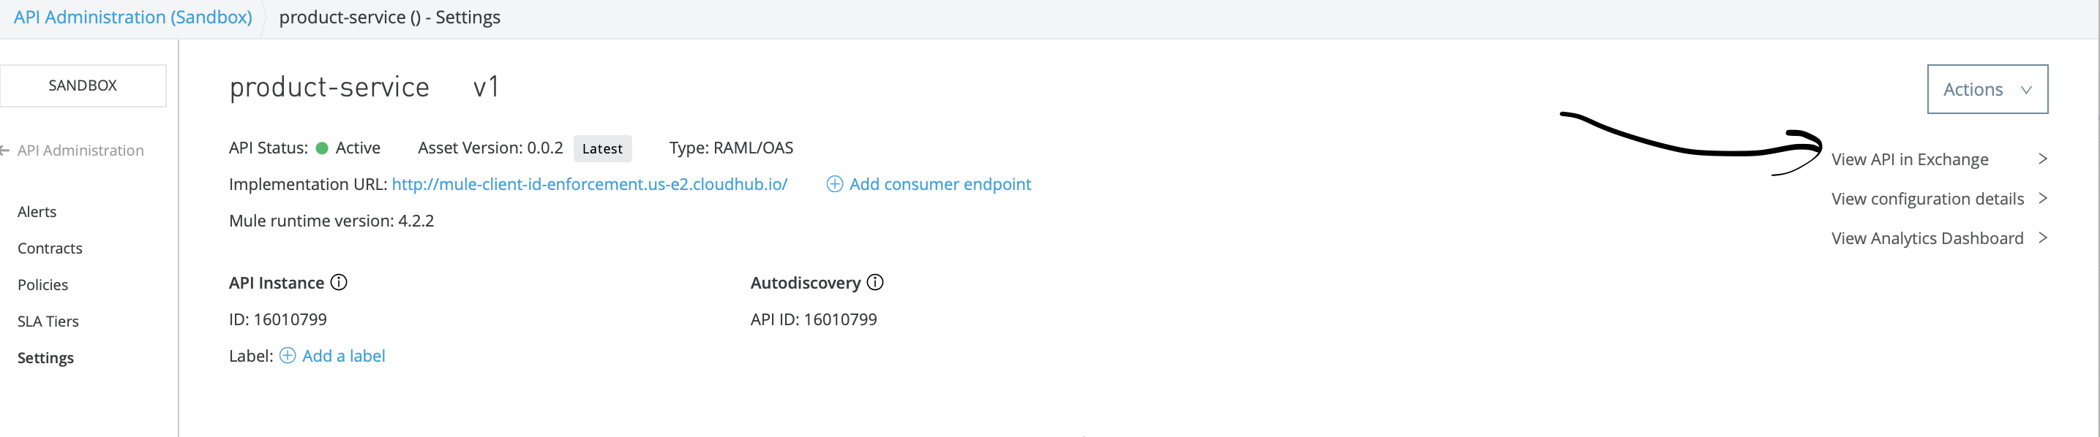Go to Policies in the sidebar
The height and width of the screenshot is (437, 2100).
43,285
